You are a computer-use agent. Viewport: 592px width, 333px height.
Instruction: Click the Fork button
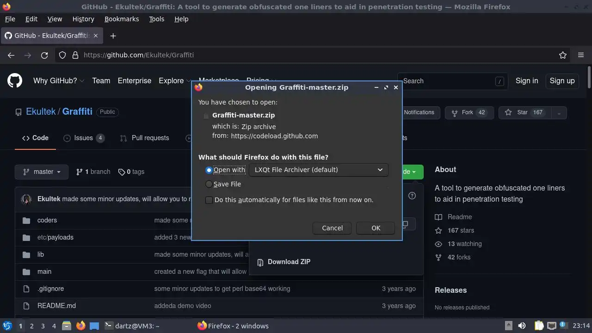(469, 113)
